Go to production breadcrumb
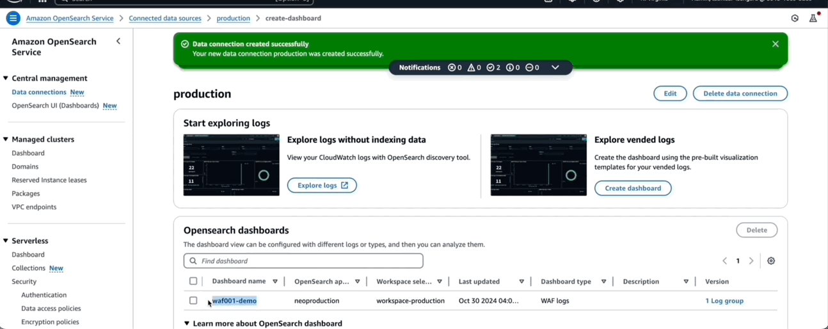This screenshot has width=828, height=329. pyautogui.click(x=234, y=19)
